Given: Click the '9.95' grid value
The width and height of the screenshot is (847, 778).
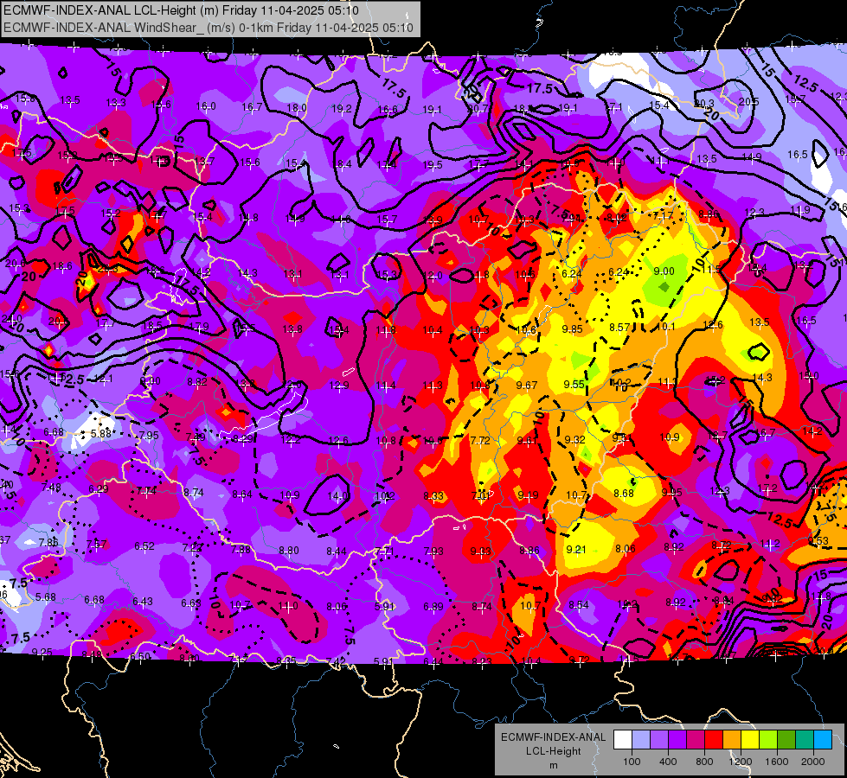Looking at the screenshot, I should point(671,493).
